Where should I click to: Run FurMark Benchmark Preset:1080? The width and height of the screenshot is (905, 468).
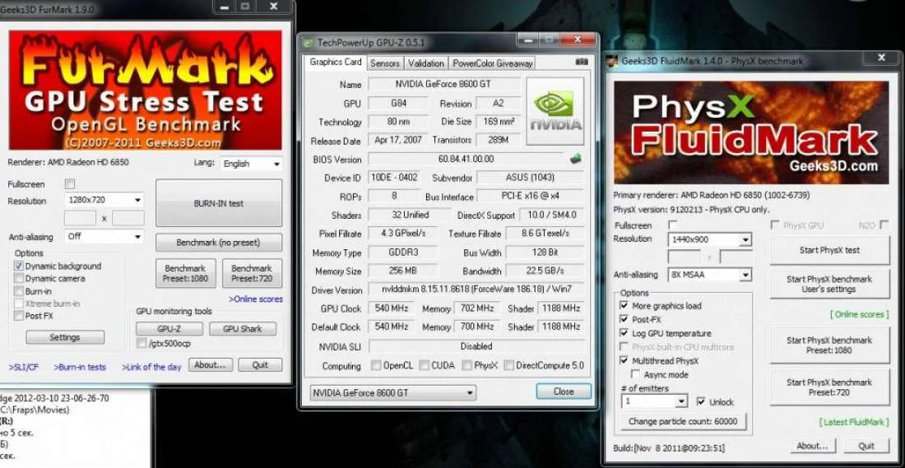point(185,273)
